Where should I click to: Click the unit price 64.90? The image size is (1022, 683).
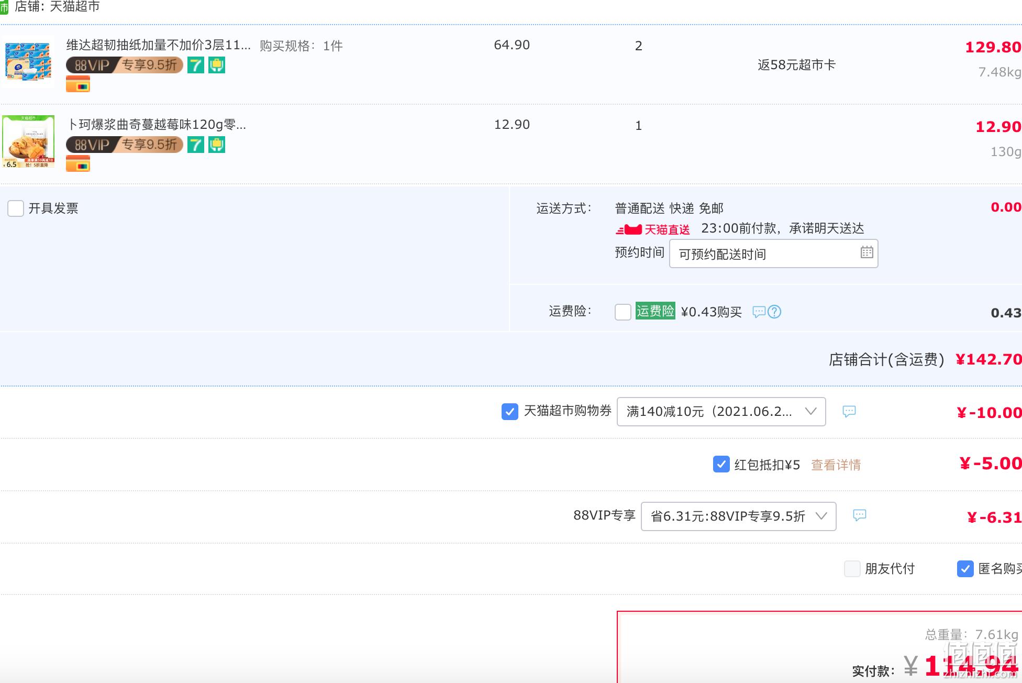tap(512, 45)
